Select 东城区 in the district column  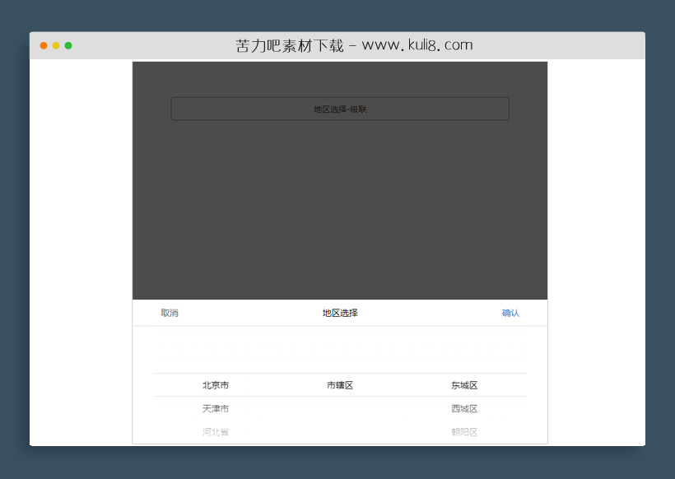pyautogui.click(x=463, y=384)
